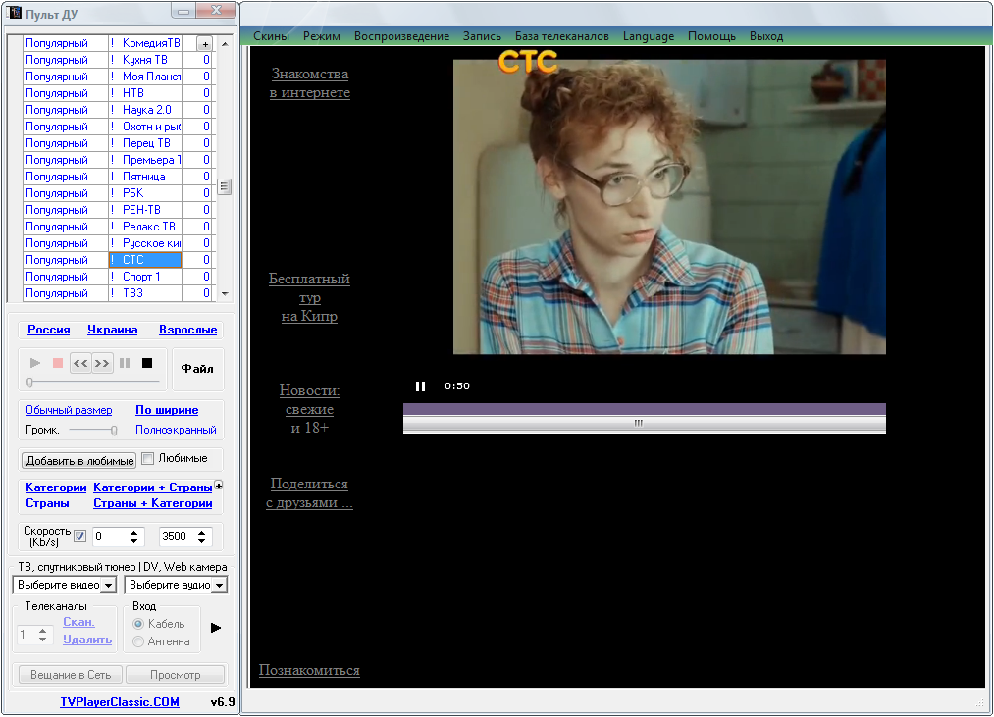Click the Обычный размер link

pos(69,410)
